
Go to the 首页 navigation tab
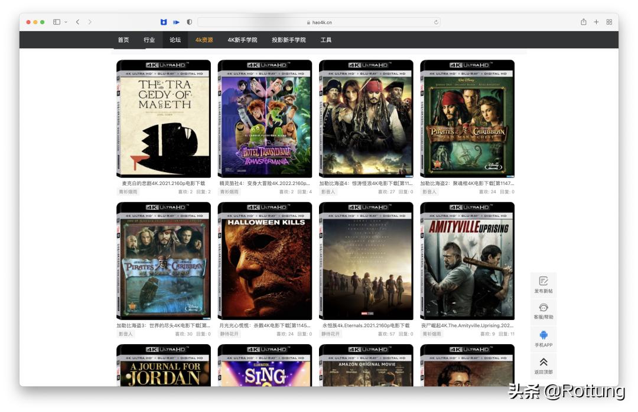[x=123, y=39]
